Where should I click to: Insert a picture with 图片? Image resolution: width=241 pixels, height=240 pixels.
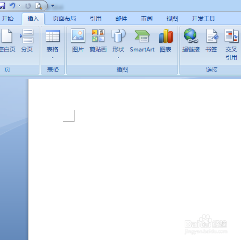tap(78, 41)
